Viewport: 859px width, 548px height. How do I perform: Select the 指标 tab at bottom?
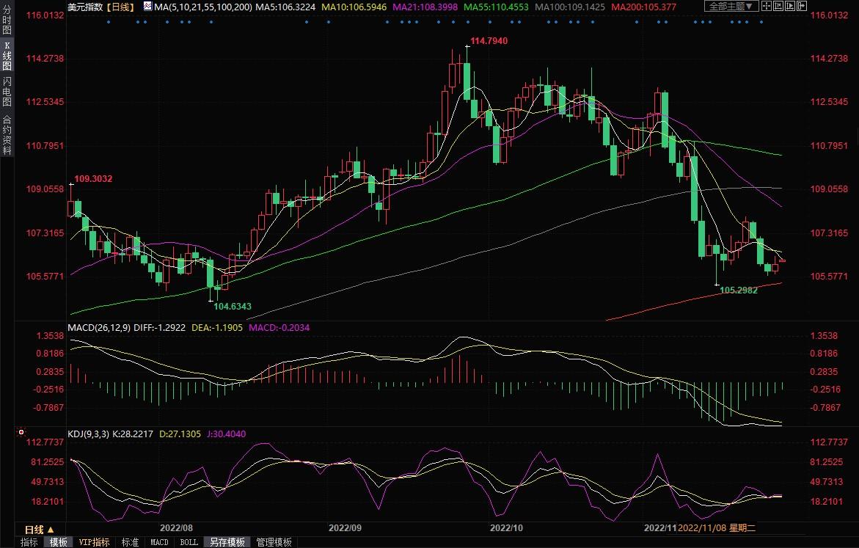point(29,542)
